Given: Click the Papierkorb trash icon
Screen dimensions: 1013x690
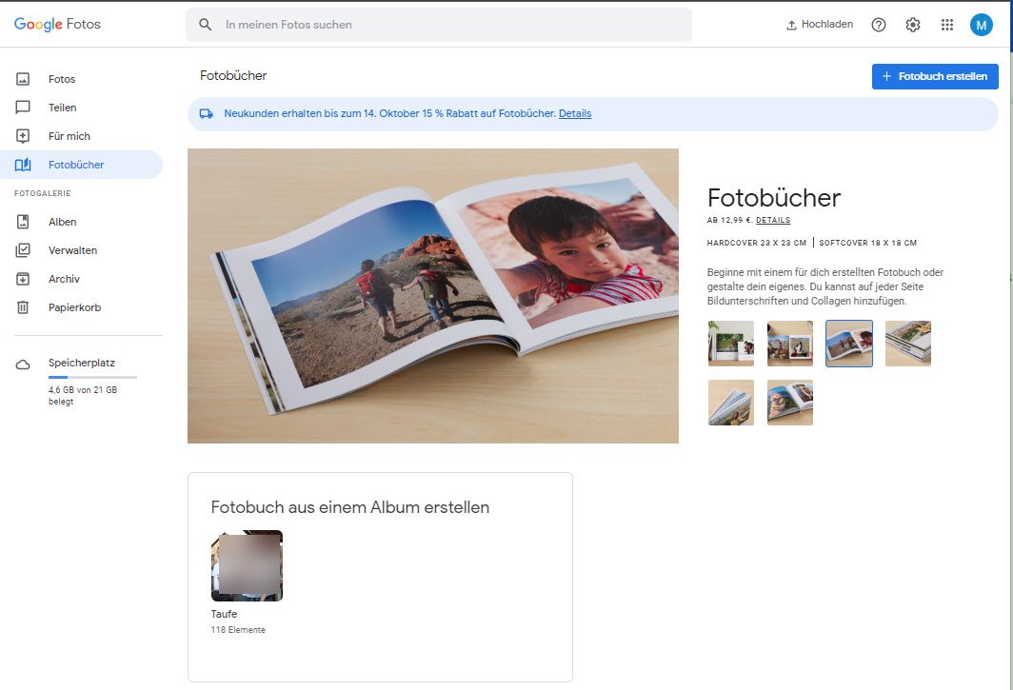Looking at the screenshot, I should click(x=23, y=307).
